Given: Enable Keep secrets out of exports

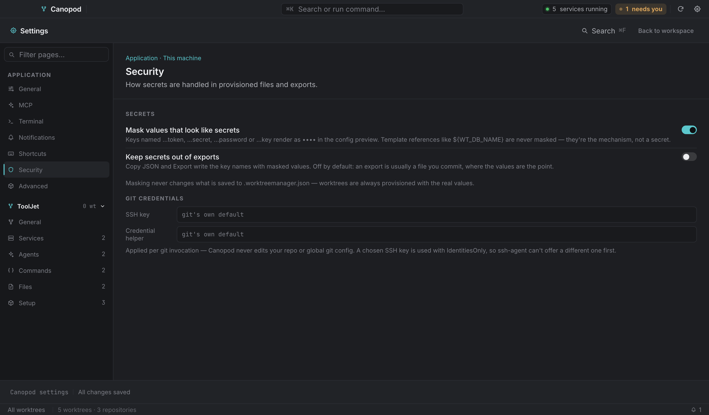Looking at the screenshot, I should [x=689, y=157].
